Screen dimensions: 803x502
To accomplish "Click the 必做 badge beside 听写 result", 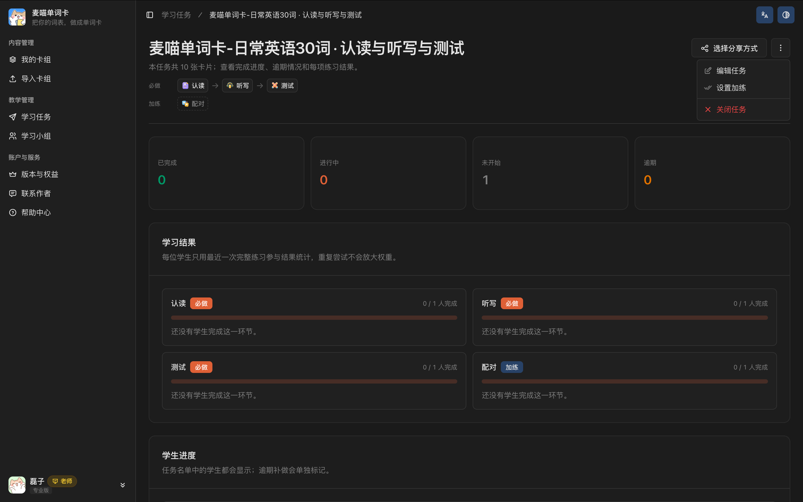I will (512, 303).
